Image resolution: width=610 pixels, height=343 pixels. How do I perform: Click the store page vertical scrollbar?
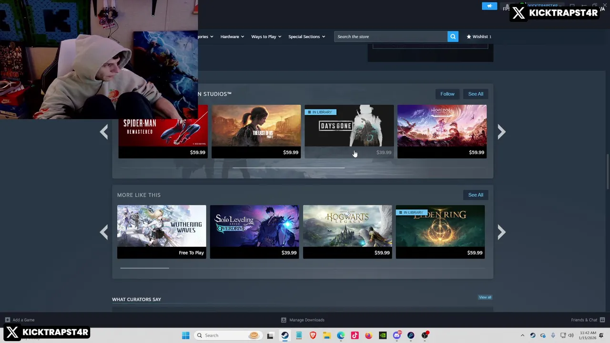click(607, 171)
